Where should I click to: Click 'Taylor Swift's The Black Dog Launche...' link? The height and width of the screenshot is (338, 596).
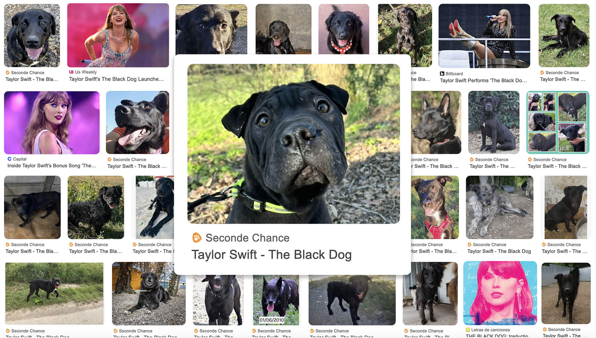click(116, 79)
